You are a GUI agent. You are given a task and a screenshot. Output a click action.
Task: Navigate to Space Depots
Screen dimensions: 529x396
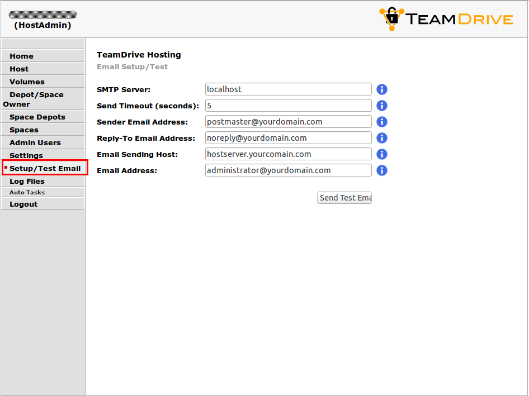coord(37,117)
